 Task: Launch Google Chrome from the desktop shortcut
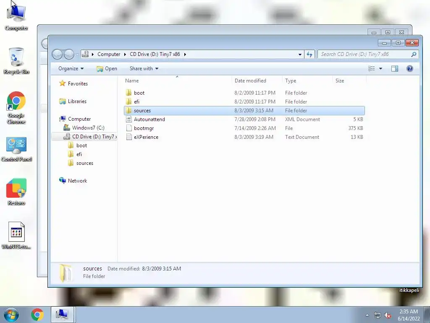click(x=16, y=108)
